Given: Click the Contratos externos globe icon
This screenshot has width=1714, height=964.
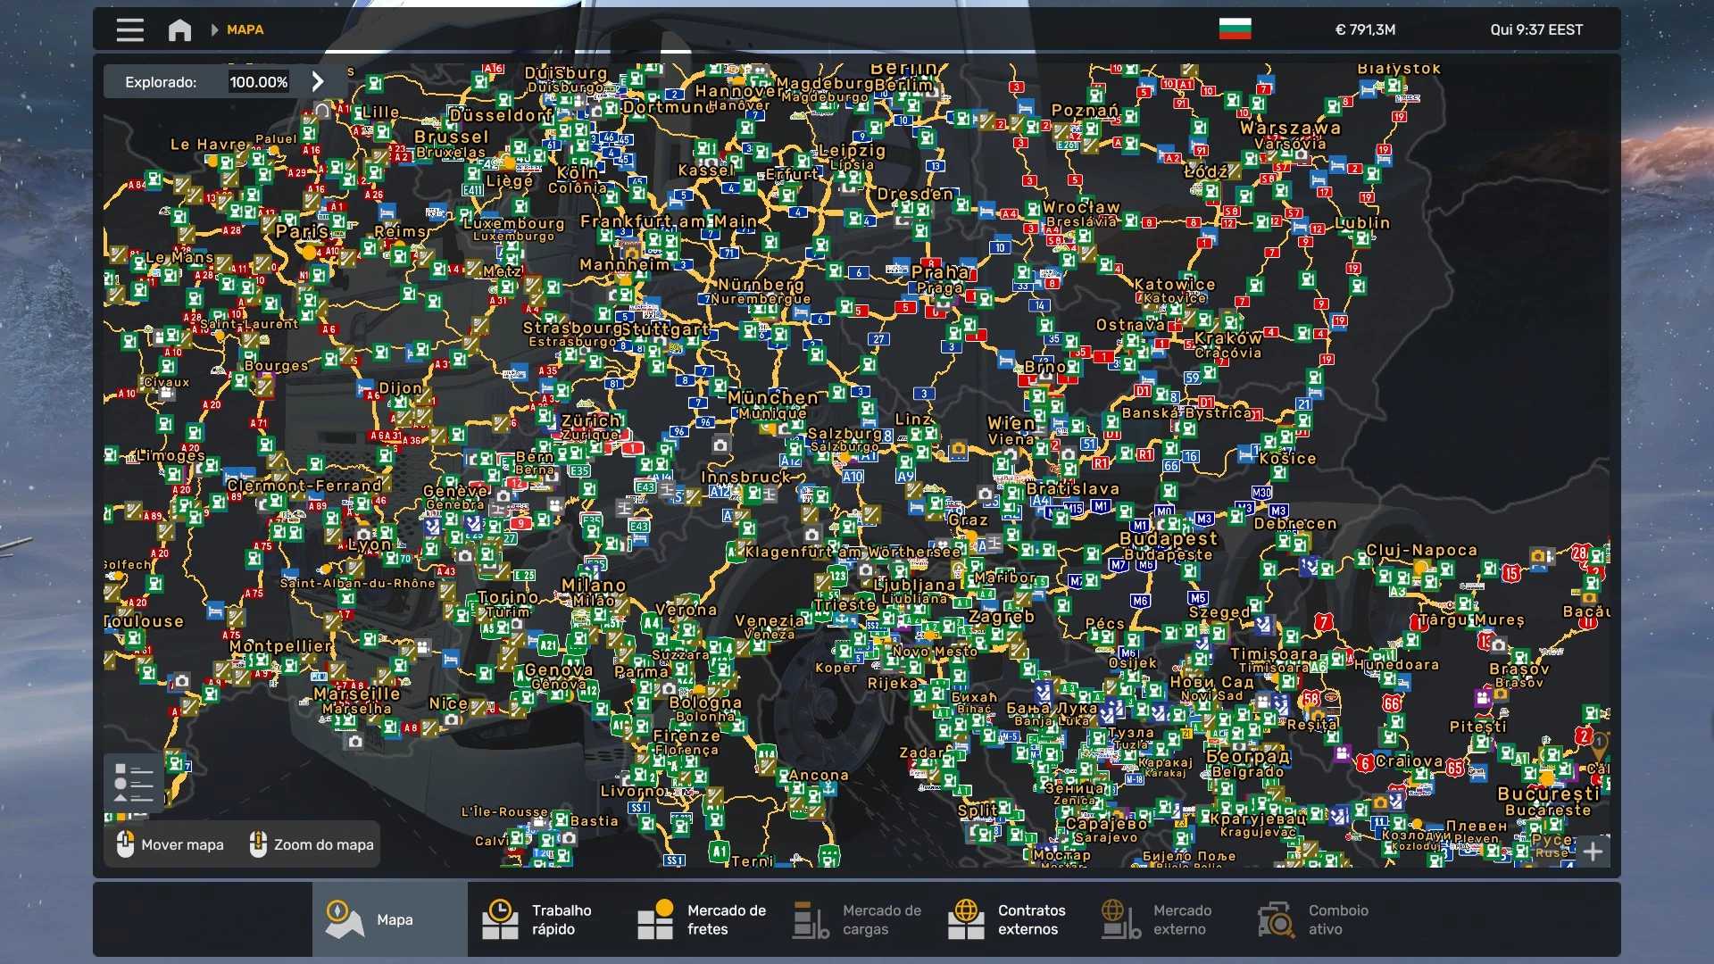Looking at the screenshot, I should (x=966, y=919).
